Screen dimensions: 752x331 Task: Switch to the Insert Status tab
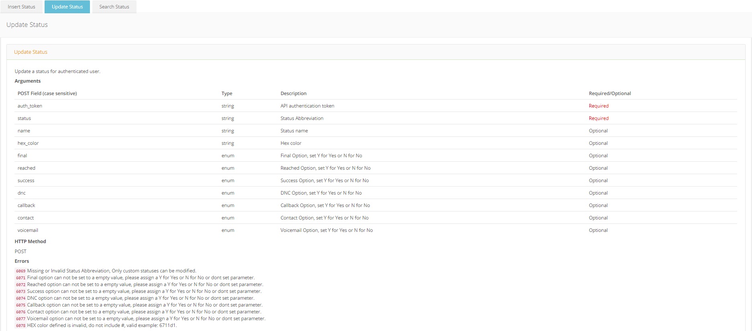[22, 7]
